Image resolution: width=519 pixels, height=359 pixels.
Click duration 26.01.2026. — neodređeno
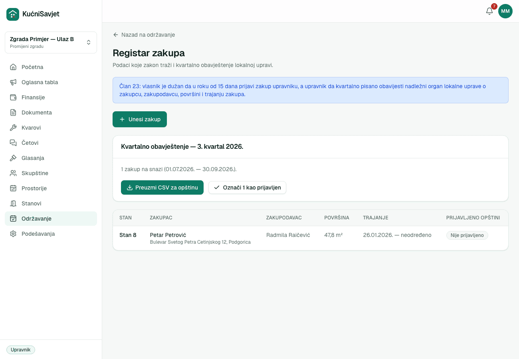tap(397, 235)
